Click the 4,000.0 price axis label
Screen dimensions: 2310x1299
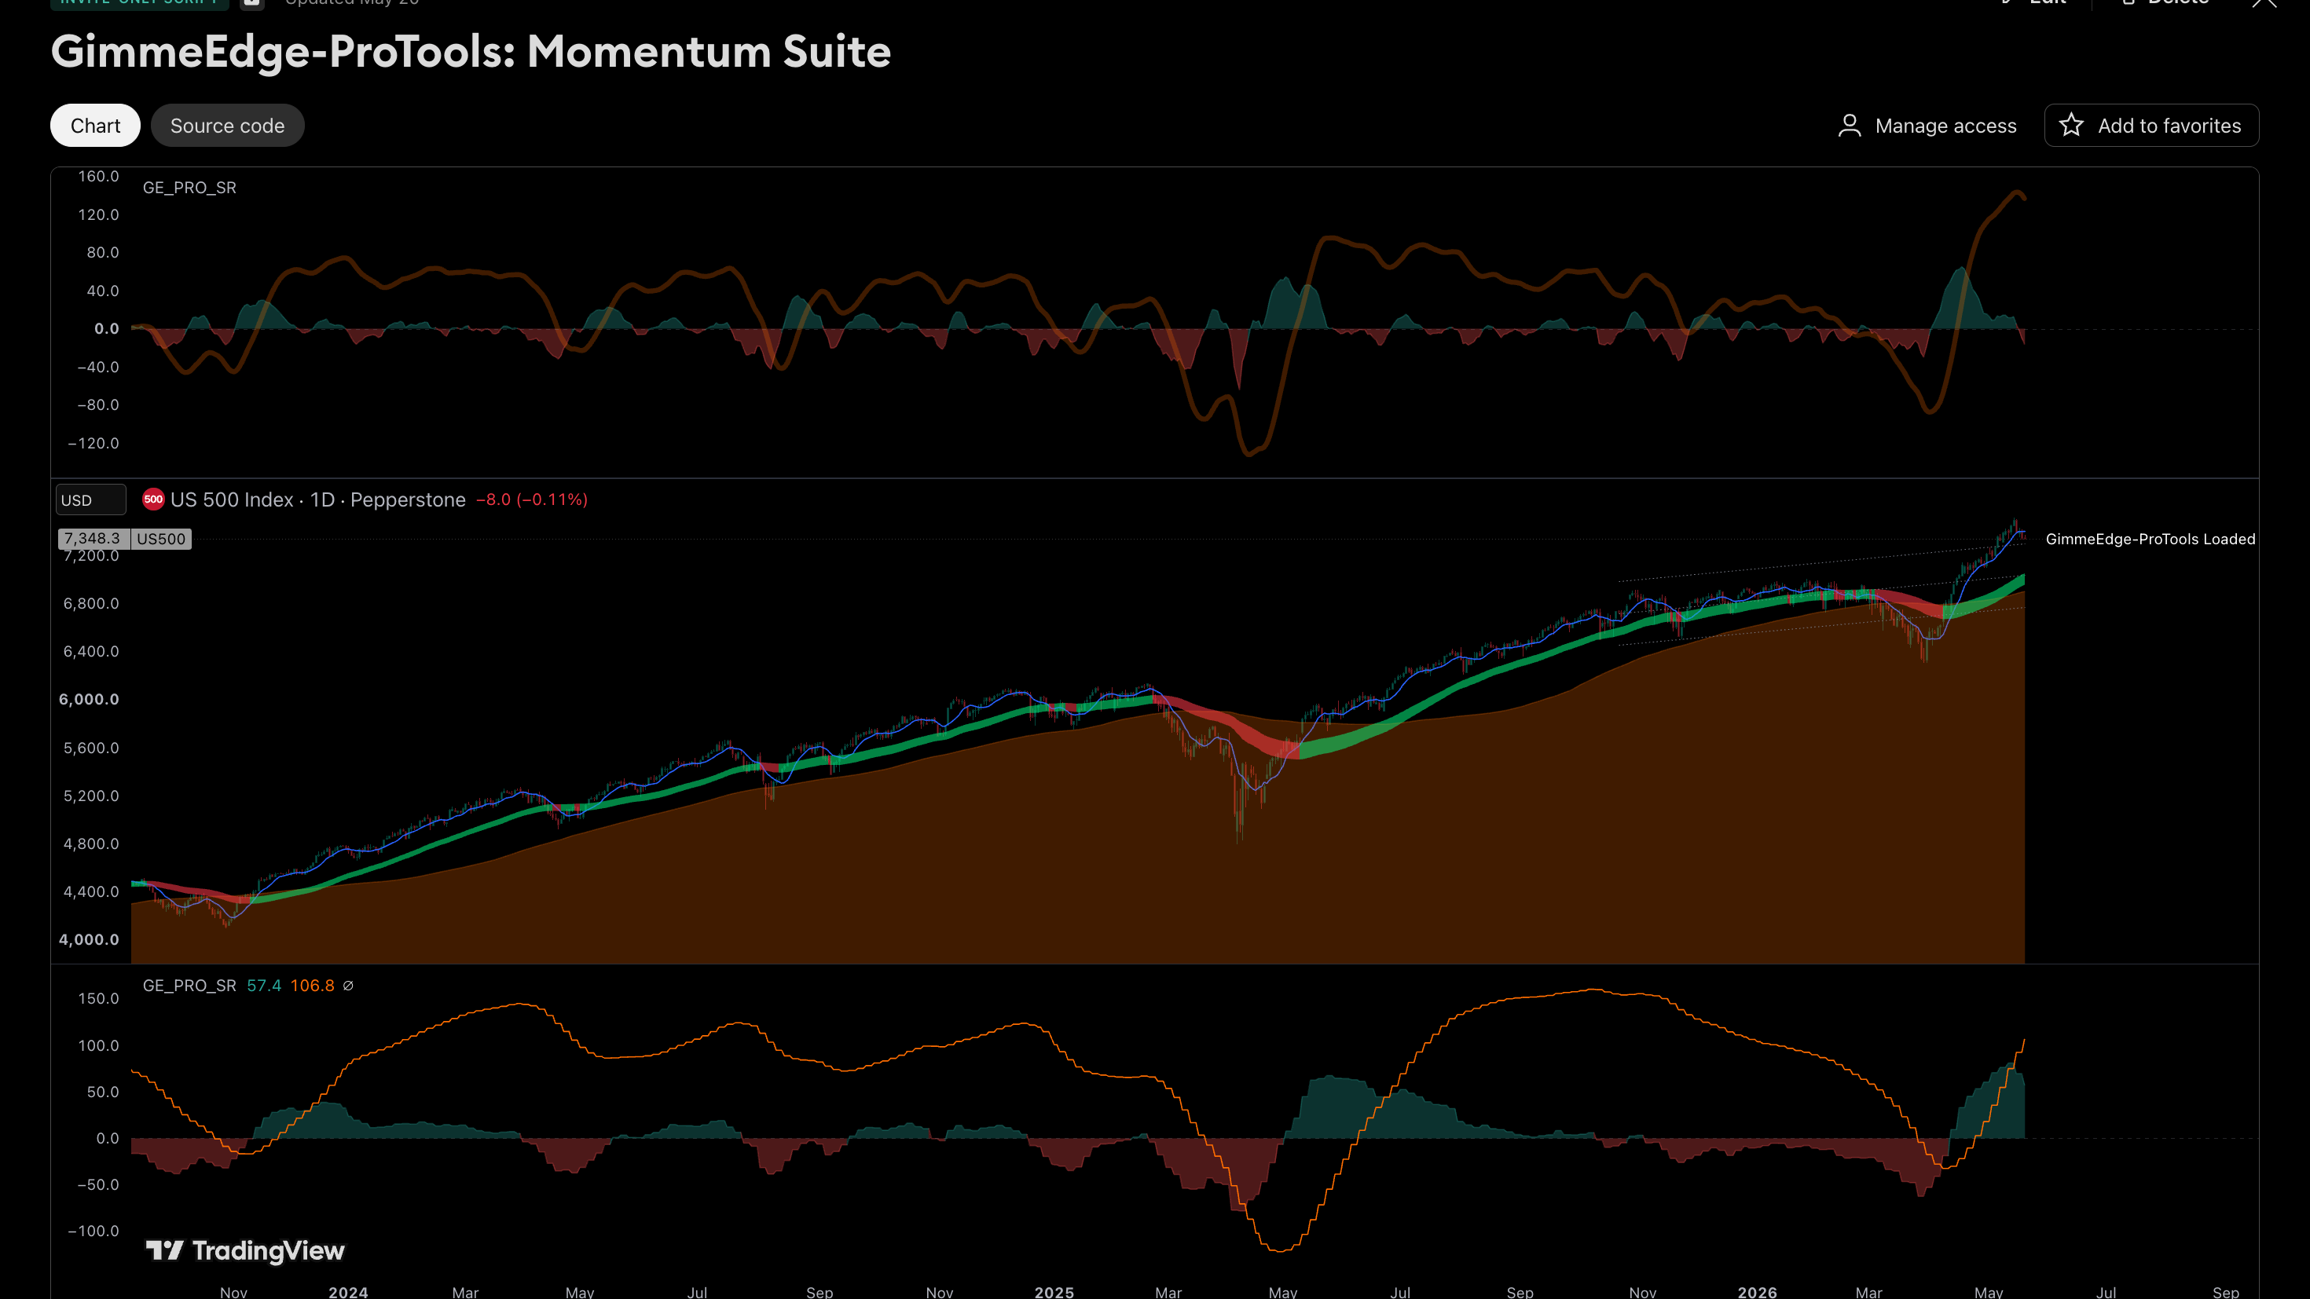tap(89, 939)
